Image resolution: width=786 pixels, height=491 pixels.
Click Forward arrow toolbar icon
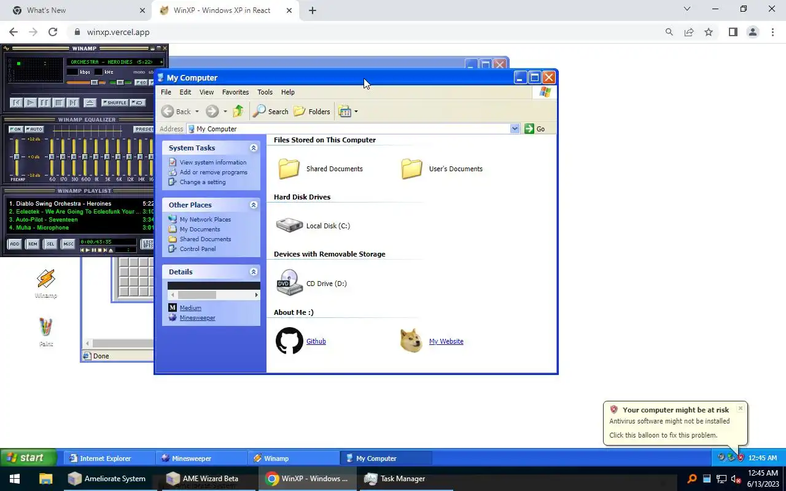212,111
